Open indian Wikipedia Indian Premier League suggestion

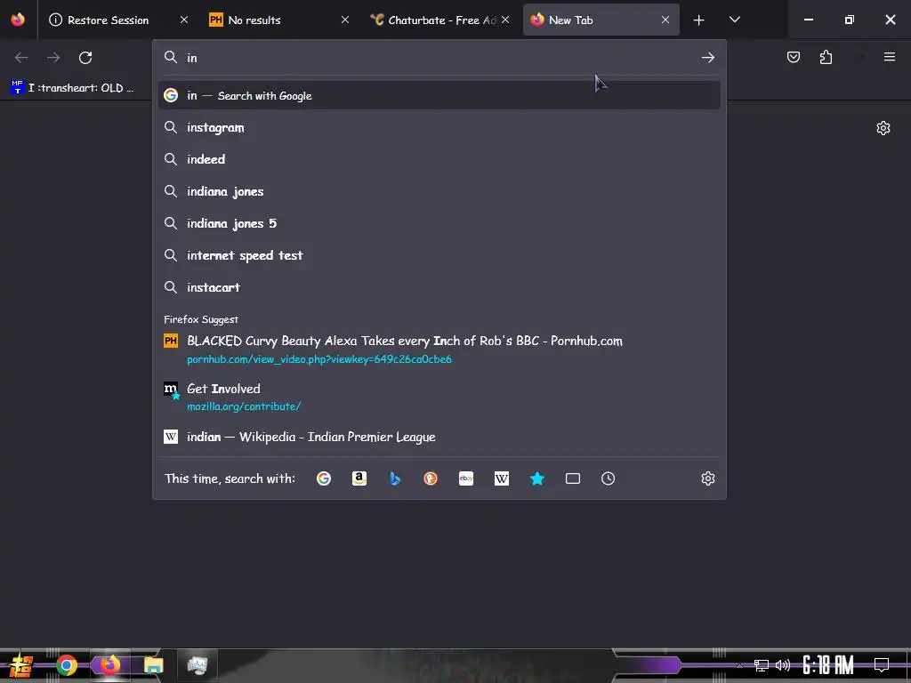point(439,437)
